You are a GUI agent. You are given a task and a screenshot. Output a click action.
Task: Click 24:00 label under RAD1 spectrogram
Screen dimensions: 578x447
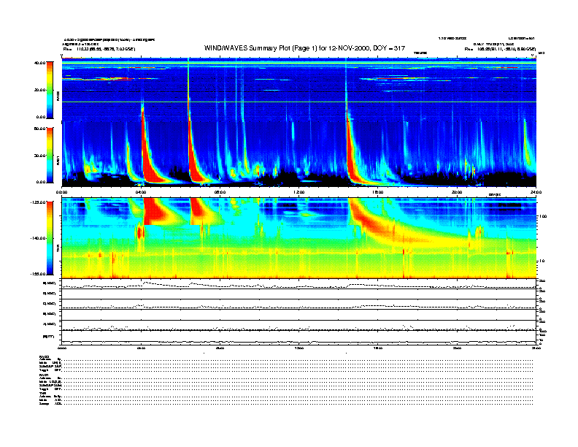point(536,192)
